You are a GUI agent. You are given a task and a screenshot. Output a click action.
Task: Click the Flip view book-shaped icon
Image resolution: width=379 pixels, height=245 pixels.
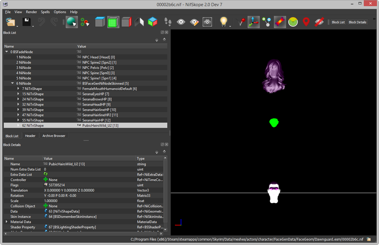pos(139,22)
